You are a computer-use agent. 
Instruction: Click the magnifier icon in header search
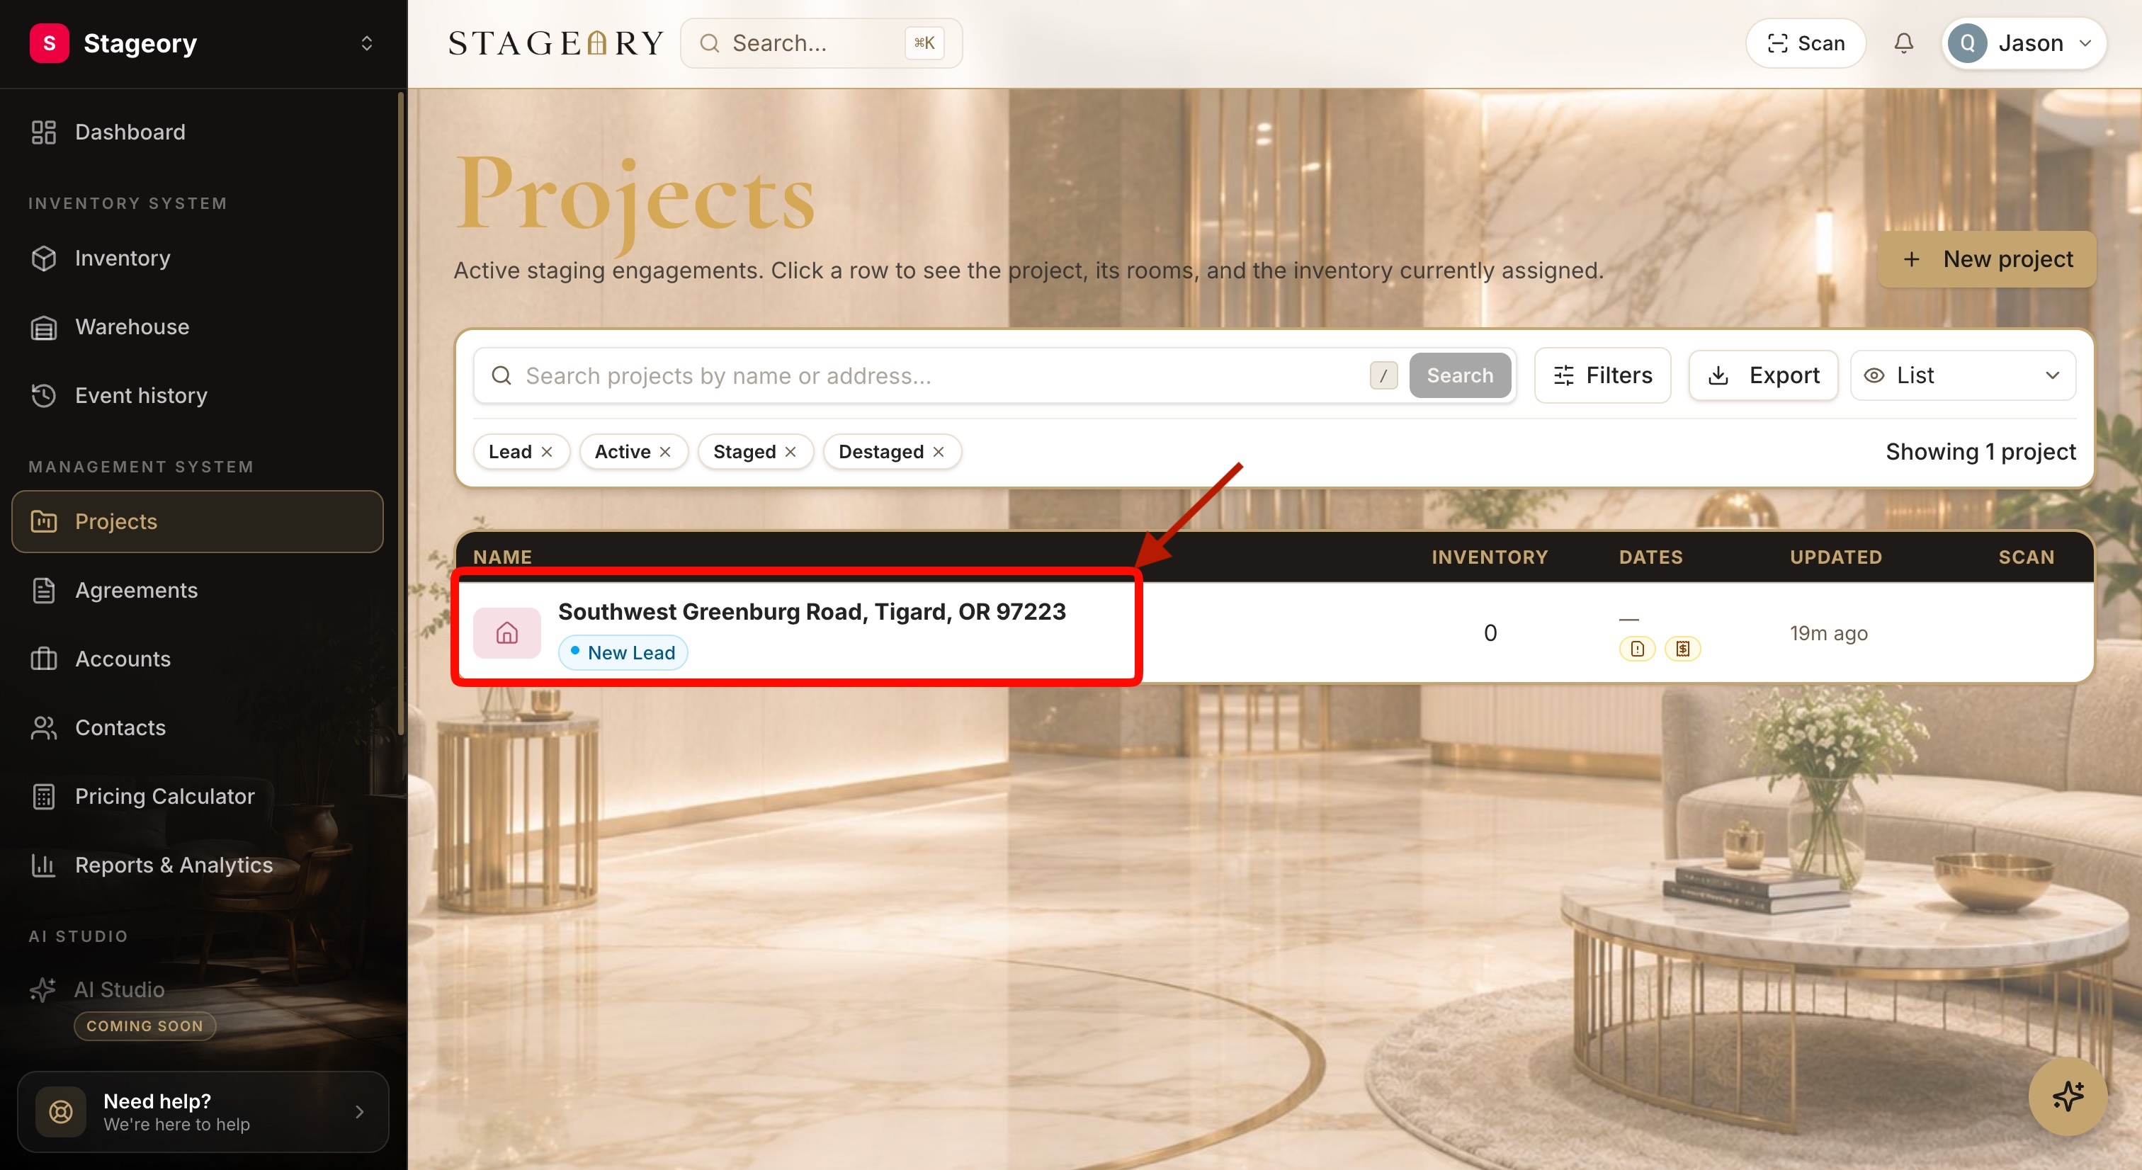point(709,43)
